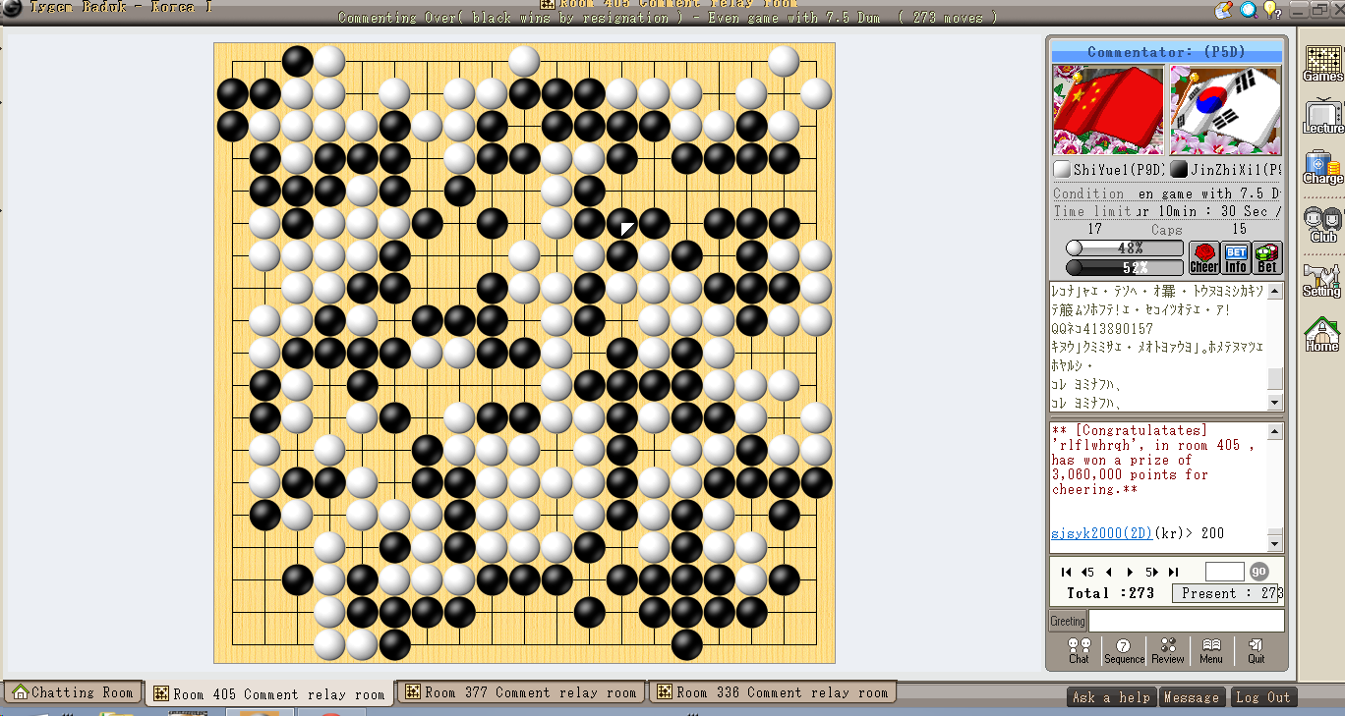Viewport: 1345px width, 716px height.
Task: Click the black 52% cheer bar
Action: click(1125, 267)
